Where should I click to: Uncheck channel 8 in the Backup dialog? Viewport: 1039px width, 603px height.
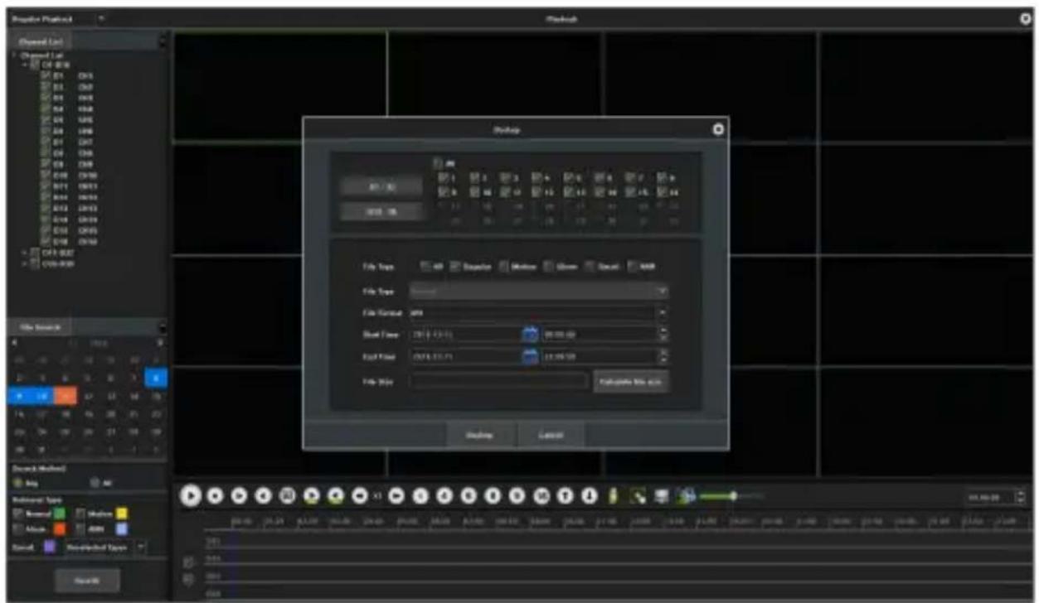pyautogui.click(x=662, y=176)
